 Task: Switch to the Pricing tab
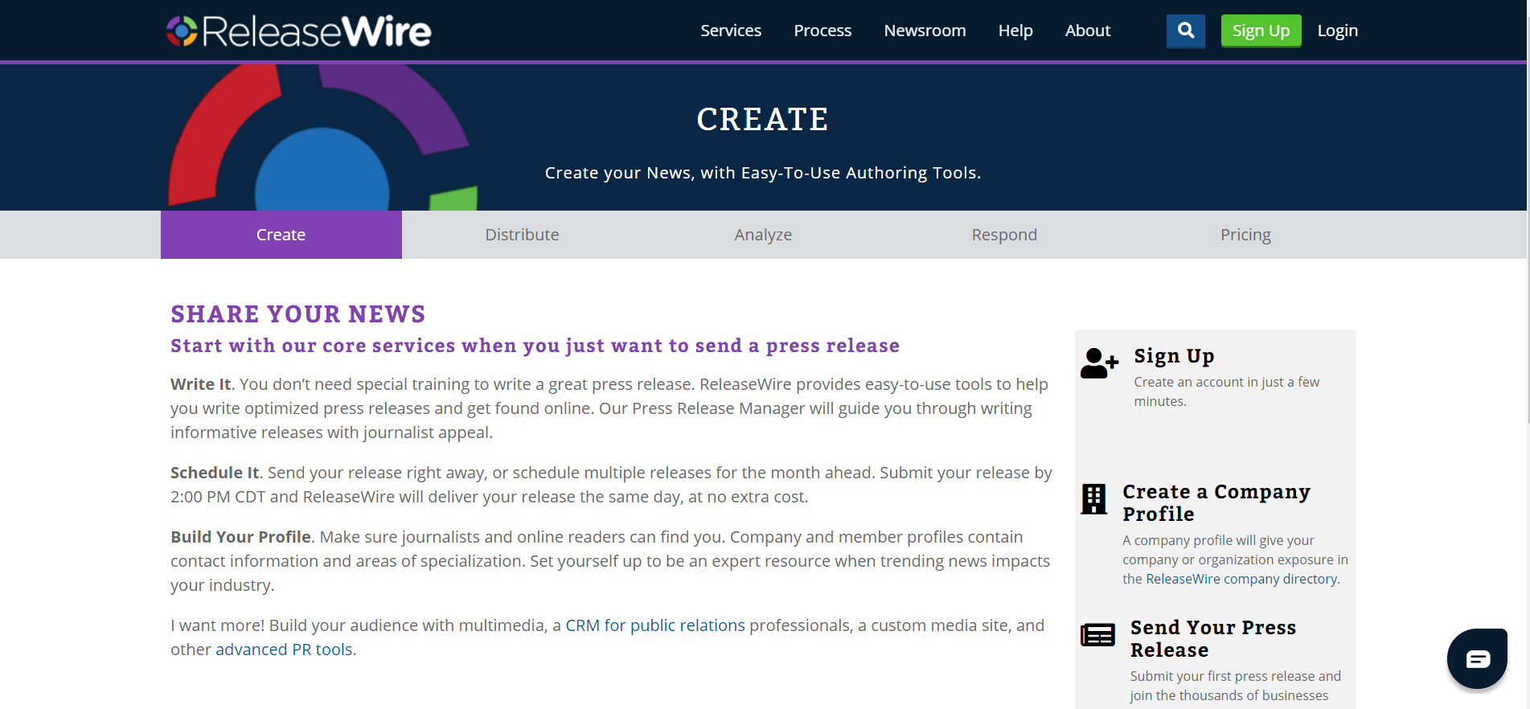point(1245,235)
